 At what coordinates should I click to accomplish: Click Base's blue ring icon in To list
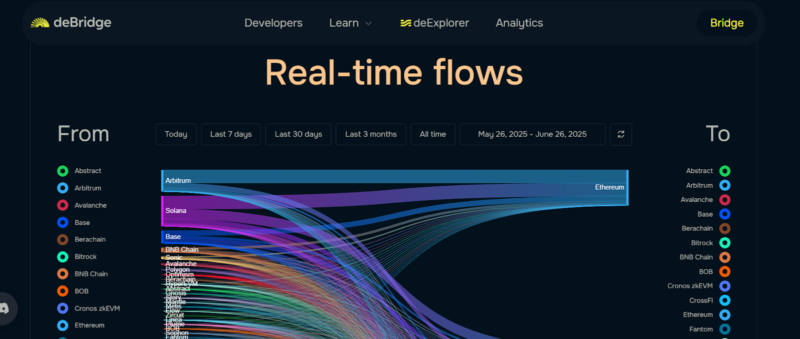pyautogui.click(x=725, y=214)
